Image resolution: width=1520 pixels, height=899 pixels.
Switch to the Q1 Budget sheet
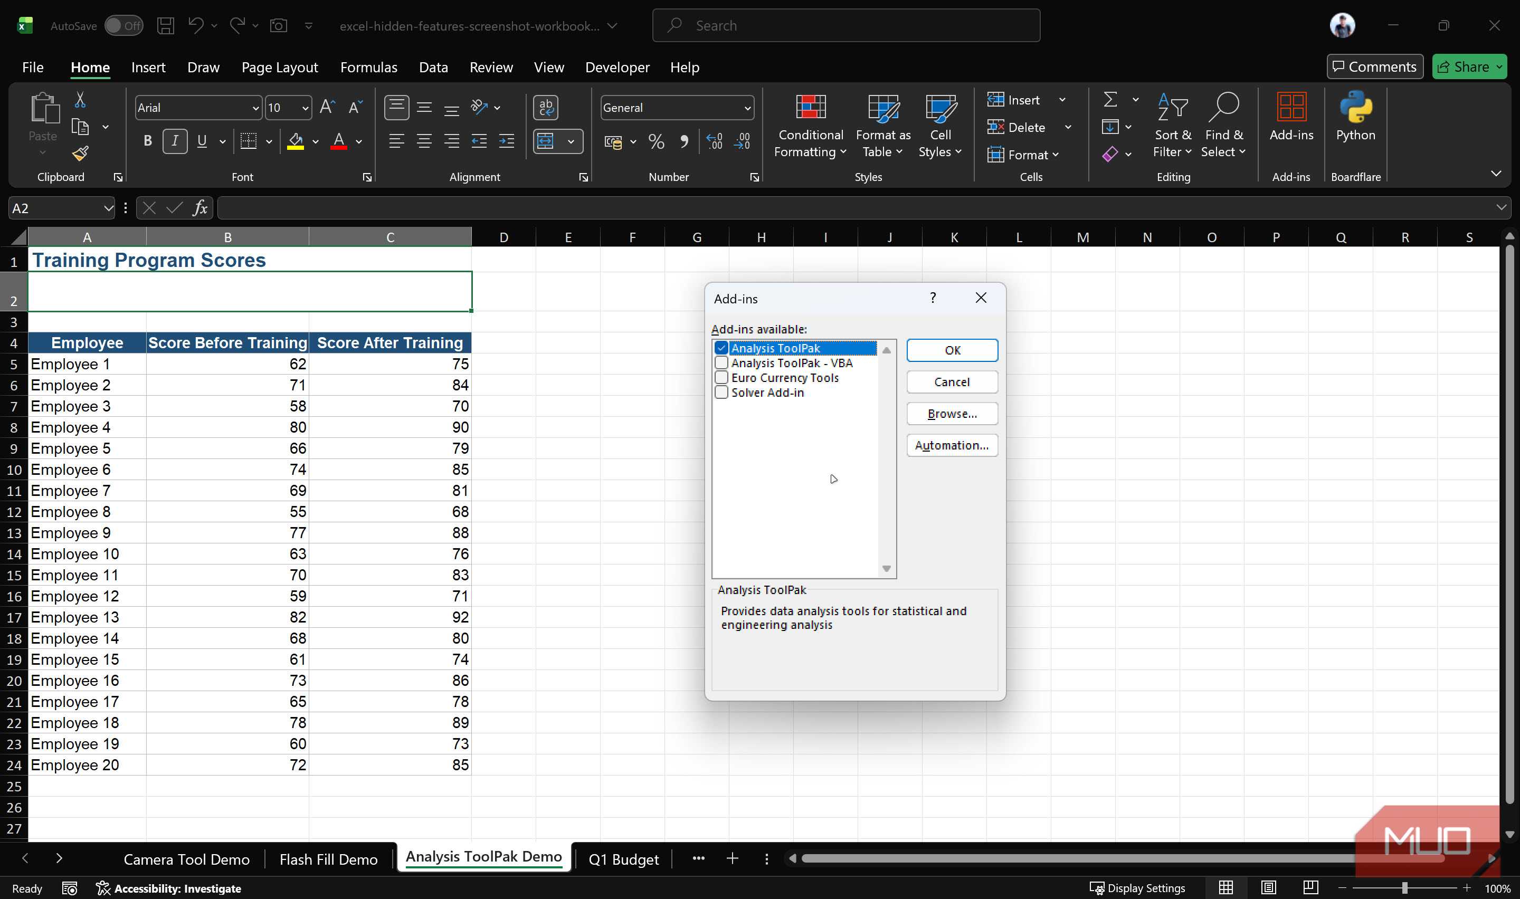point(623,859)
